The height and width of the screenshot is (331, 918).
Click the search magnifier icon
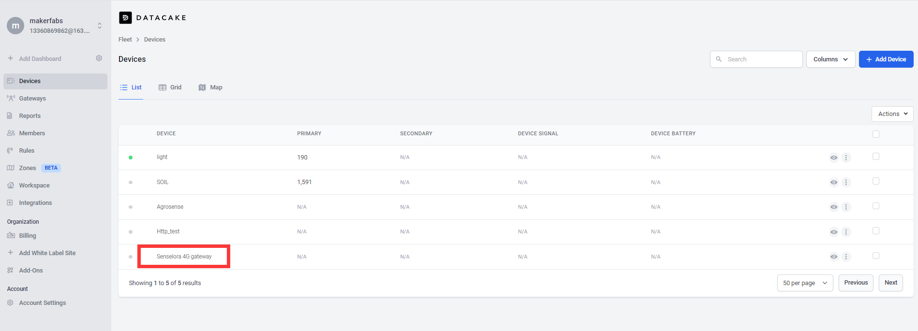coord(719,59)
